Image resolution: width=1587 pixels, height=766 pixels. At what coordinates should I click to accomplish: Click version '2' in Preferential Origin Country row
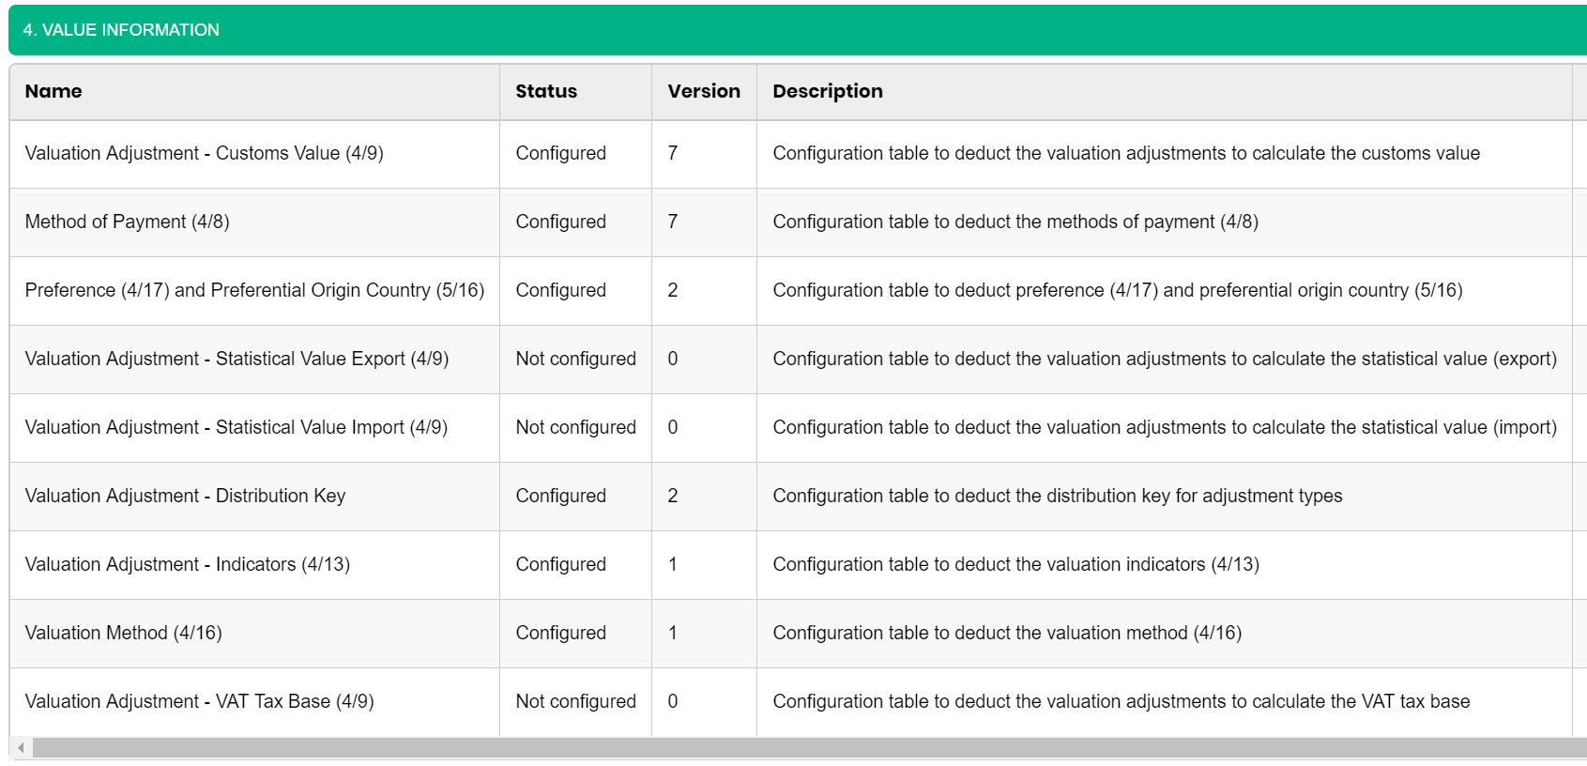coord(673,290)
